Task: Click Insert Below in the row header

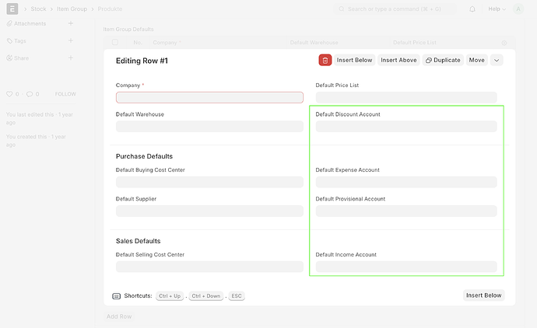Action: pyautogui.click(x=354, y=60)
